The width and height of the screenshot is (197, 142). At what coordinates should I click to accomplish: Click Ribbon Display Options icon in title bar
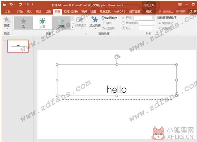click(180, 4)
